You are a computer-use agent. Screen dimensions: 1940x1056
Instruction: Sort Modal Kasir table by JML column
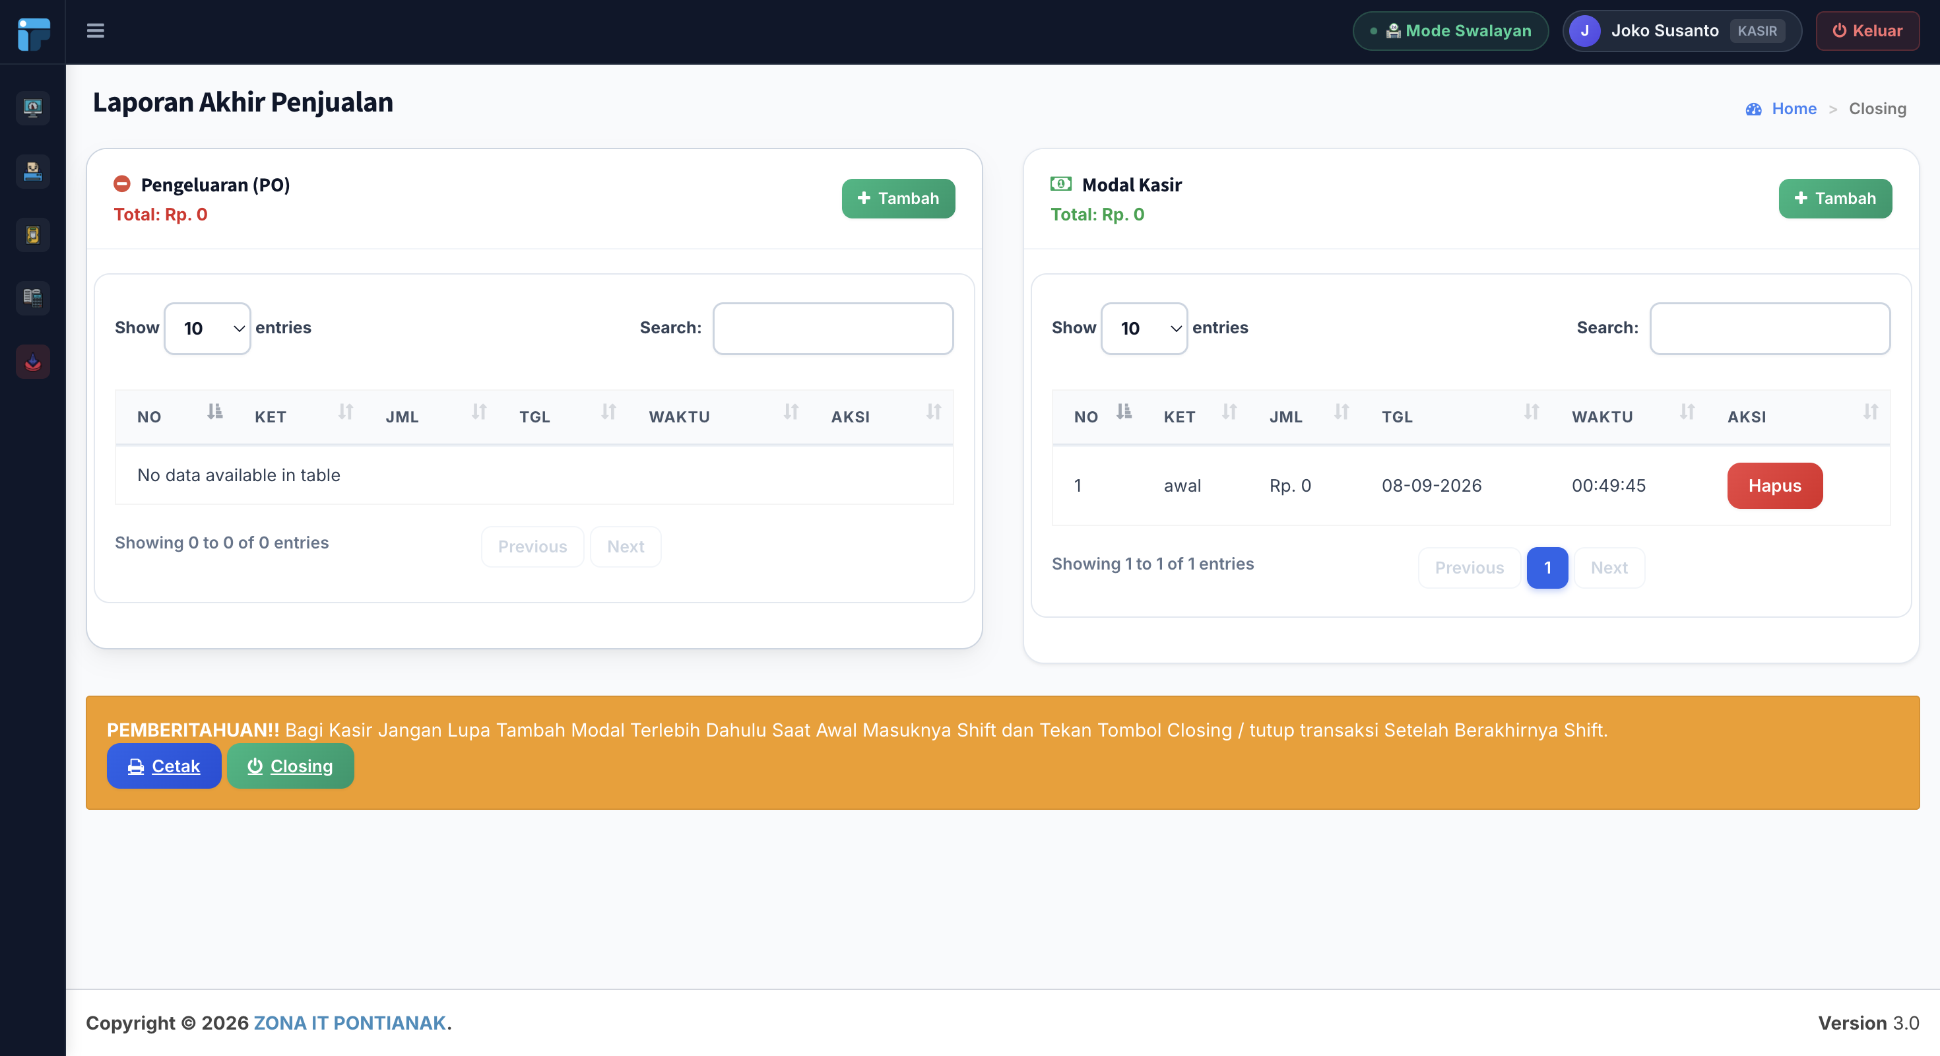(x=1307, y=416)
